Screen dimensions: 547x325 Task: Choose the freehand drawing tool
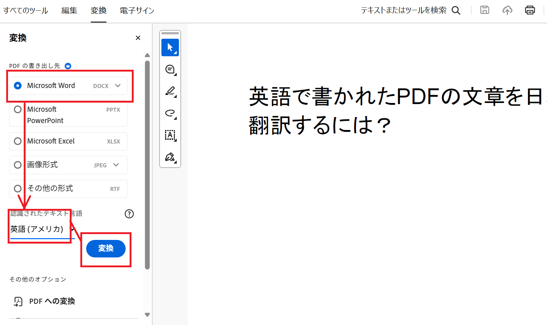coord(170,113)
